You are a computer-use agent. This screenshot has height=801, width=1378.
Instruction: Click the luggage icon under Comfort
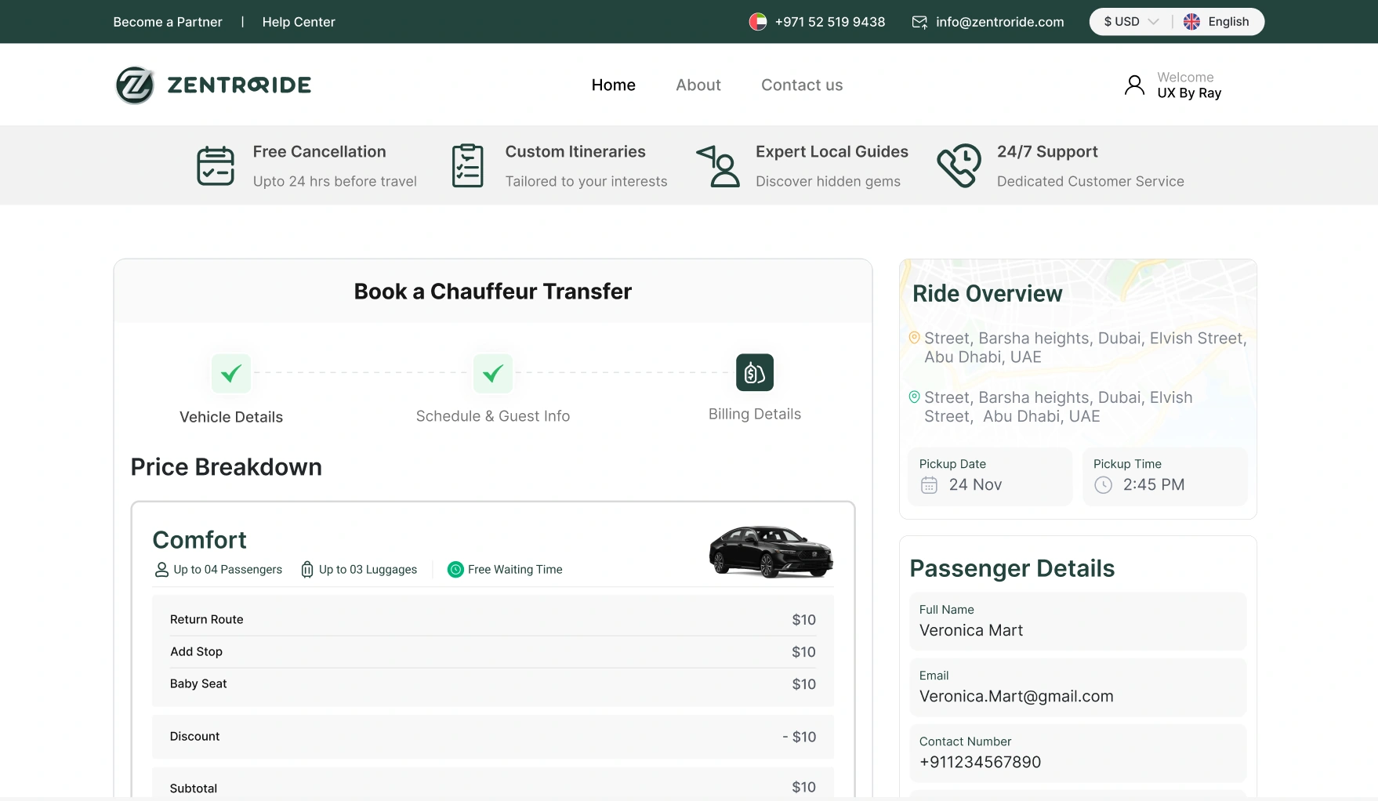(307, 570)
